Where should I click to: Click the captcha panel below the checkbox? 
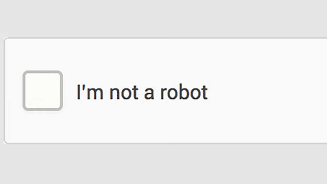pyautogui.click(x=43, y=126)
